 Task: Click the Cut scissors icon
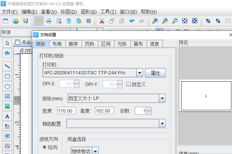click(102, 21)
